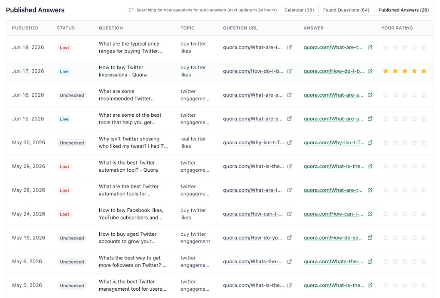Open external link icon for Jun 15 answer
This screenshot has height=298, width=440.
point(370,119)
